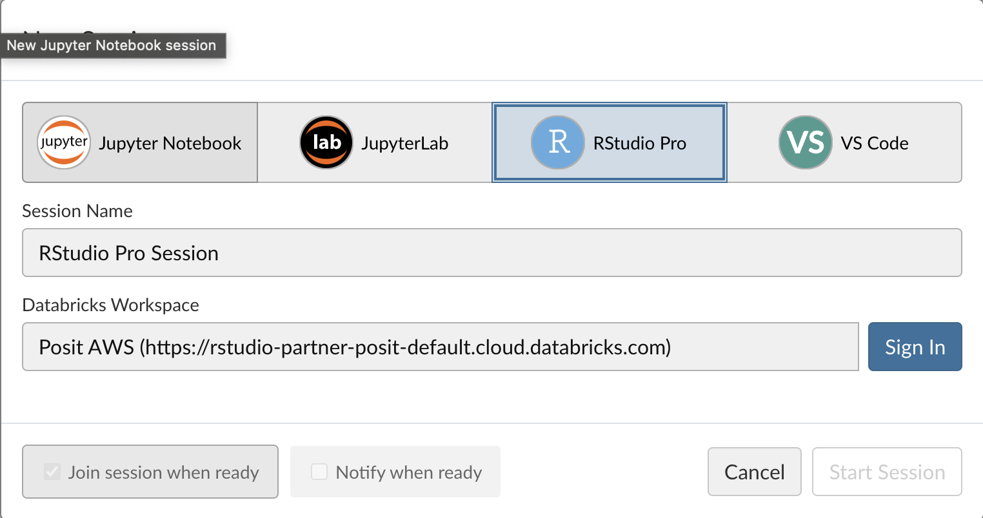Click the blue RStudio "R" logo

pos(557,142)
